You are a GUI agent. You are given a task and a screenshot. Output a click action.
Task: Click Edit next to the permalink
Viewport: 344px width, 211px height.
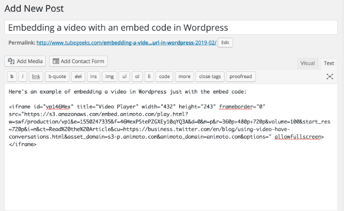(x=225, y=43)
